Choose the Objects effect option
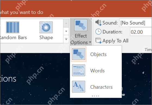 tap(96, 54)
